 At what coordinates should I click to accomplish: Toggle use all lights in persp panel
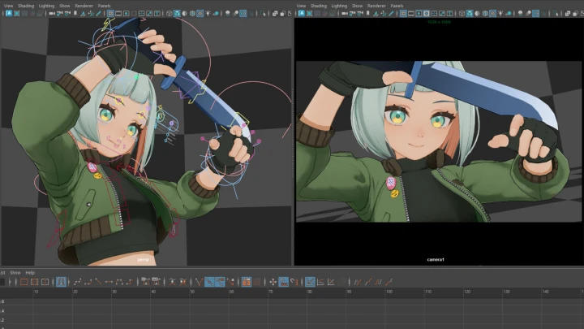[x=208, y=14]
